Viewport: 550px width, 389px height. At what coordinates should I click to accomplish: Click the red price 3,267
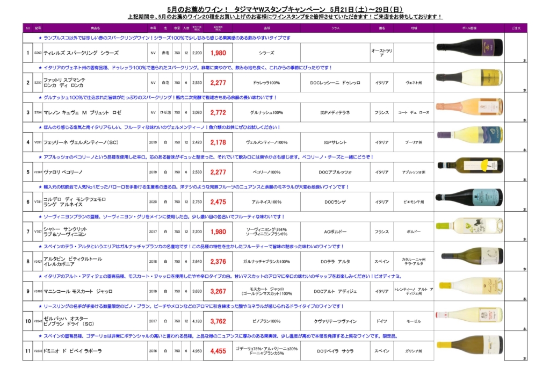tap(218, 292)
